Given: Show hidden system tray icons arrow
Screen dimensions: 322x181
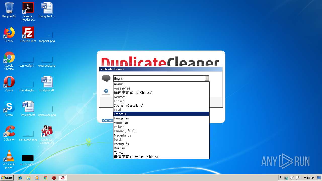Looking at the screenshot, I should click(x=280, y=178).
